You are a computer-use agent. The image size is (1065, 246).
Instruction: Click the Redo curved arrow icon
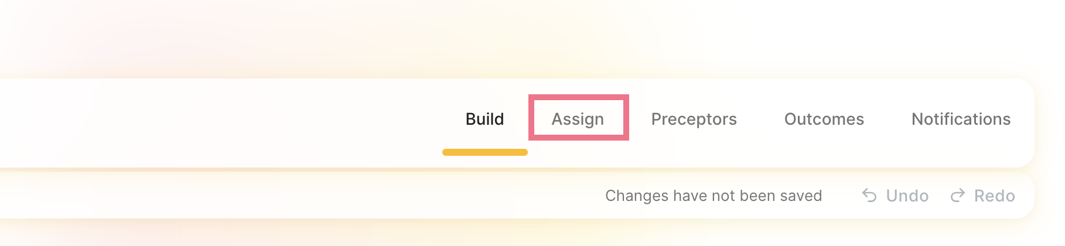point(958,196)
